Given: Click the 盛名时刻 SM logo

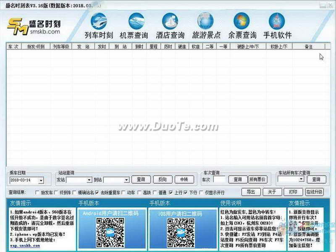Looking at the screenshot, I should (x=34, y=26).
